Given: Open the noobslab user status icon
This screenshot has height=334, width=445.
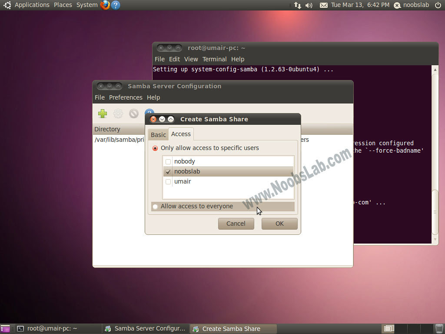Looking at the screenshot, I should 397,5.
